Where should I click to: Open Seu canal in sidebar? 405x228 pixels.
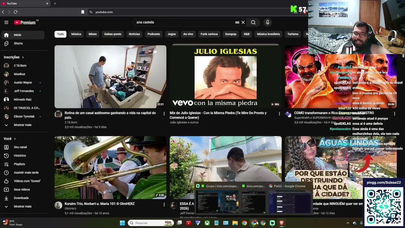click(x=23, y=147)
